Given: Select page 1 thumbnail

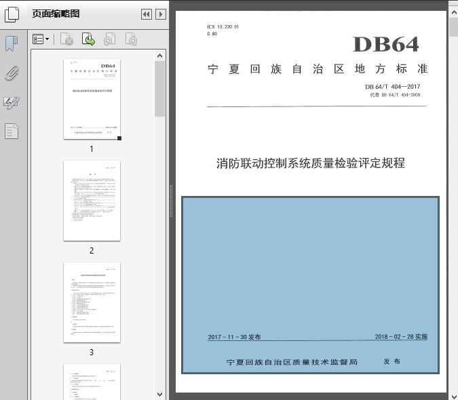Looking at the screenshot, I should point(92,99).
